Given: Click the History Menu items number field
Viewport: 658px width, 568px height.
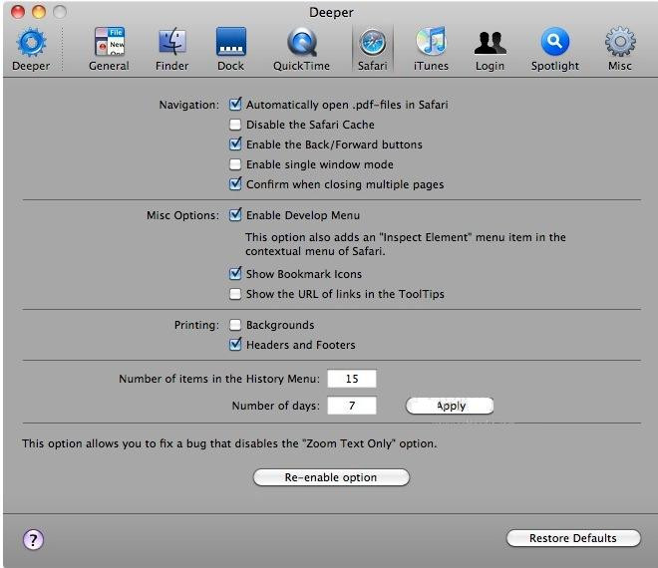Looking at the screenshot, I should 352,379.
